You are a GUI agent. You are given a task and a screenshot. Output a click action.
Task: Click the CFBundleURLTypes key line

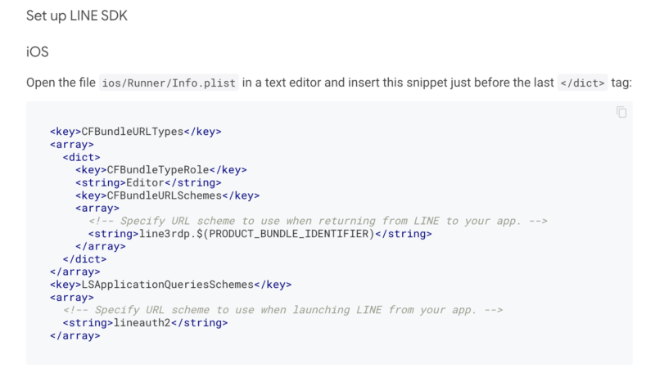coord(135,132)
